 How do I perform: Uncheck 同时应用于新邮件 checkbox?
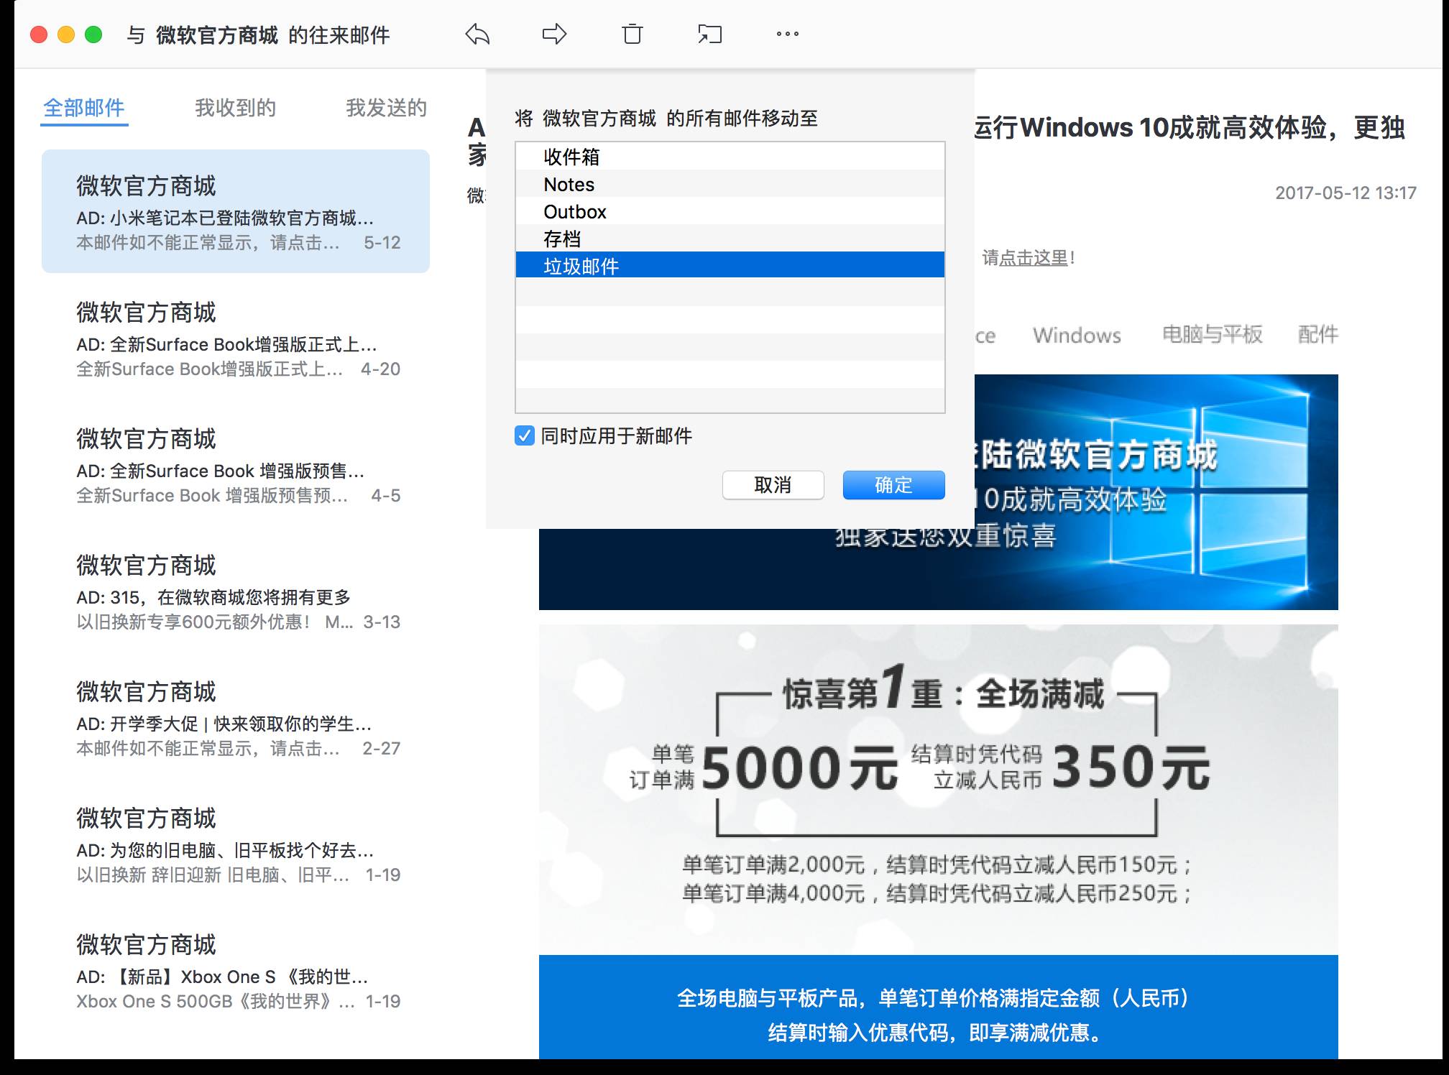pos(525,435)
